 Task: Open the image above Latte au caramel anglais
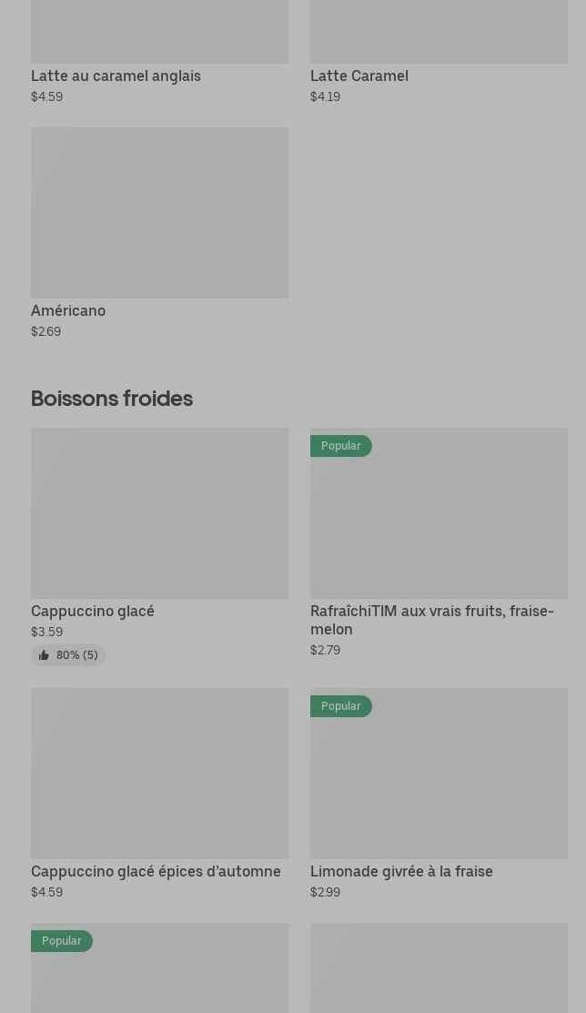[159, 32]
